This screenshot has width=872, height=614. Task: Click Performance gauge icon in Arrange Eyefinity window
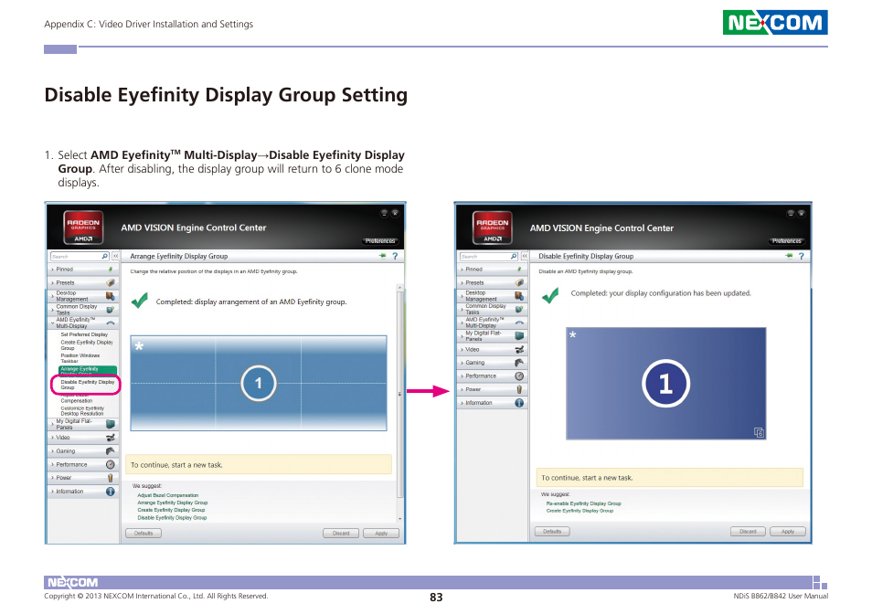pos(110,464)
